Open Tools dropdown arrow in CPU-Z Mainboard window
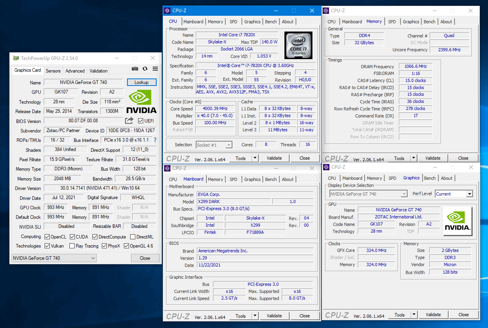488x328 pixels. pos(255,316)
